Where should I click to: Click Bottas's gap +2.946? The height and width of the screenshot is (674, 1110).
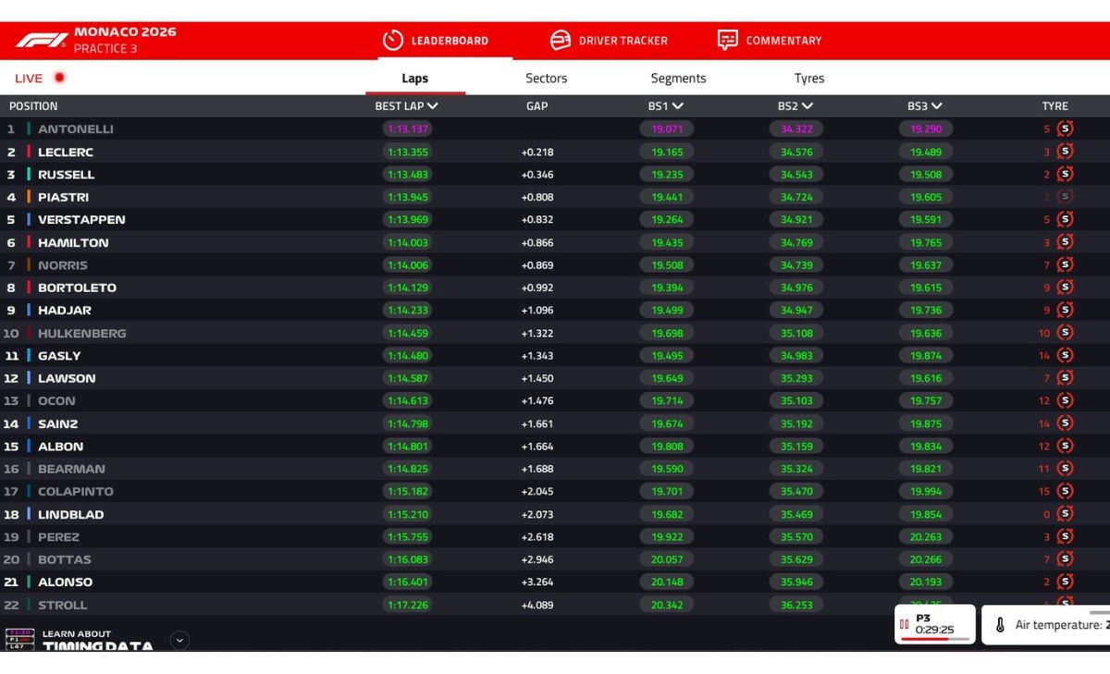pyautogui.click(x=537, y=559)
